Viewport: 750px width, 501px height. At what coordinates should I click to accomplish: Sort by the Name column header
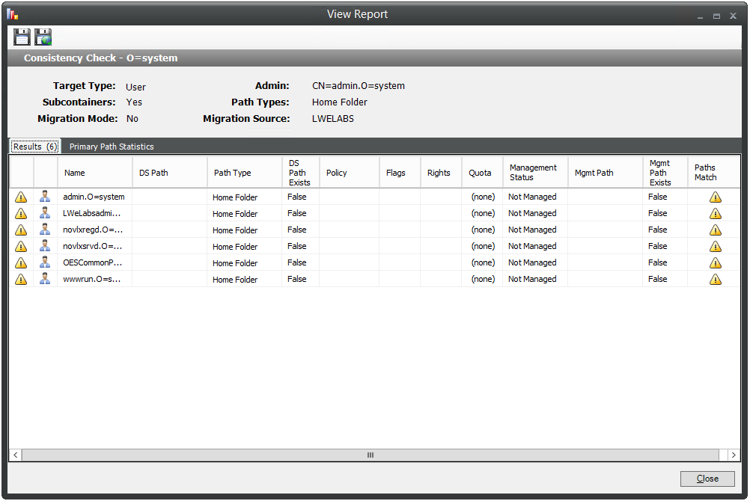click(95, 173)
